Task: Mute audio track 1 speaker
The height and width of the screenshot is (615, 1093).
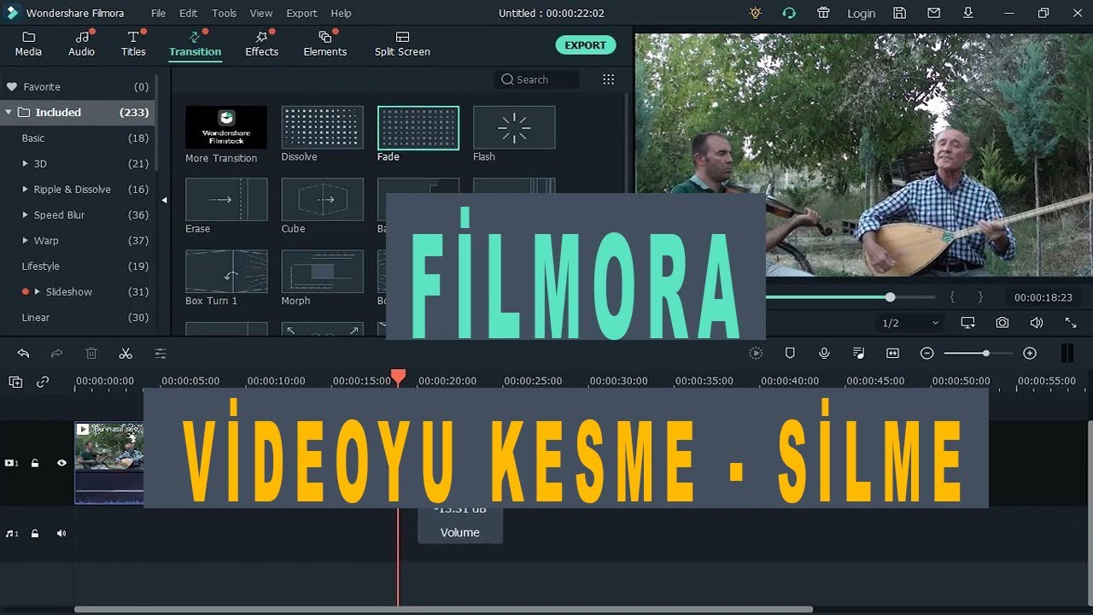Action: (61, 533)
